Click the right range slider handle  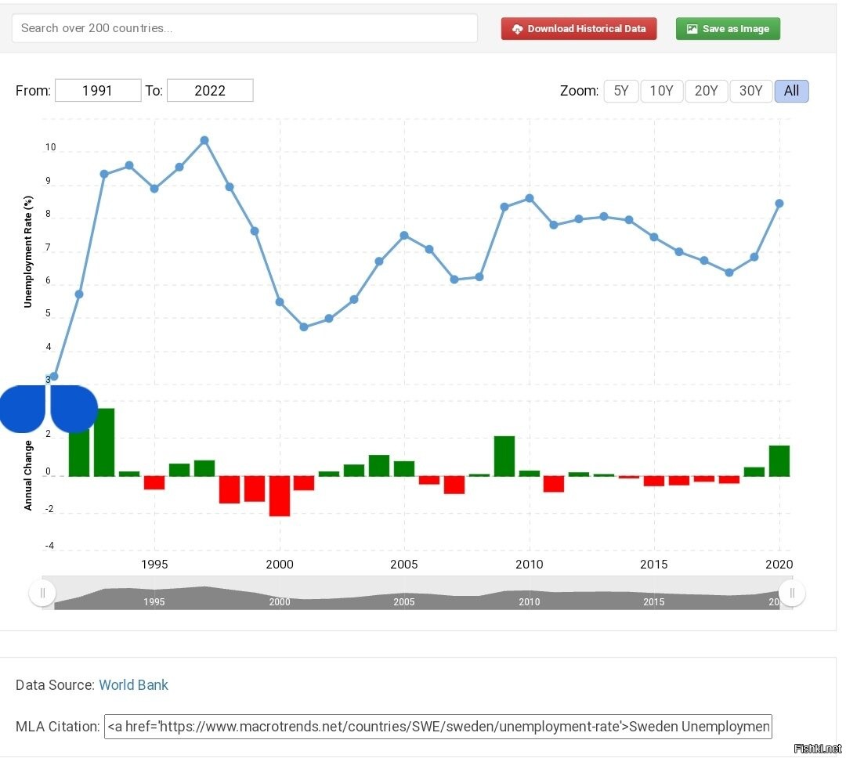pyautogui.click(x=792, y=593)
